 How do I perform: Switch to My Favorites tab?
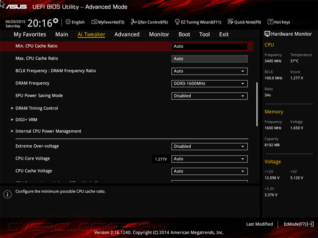(x=30, y=34)
